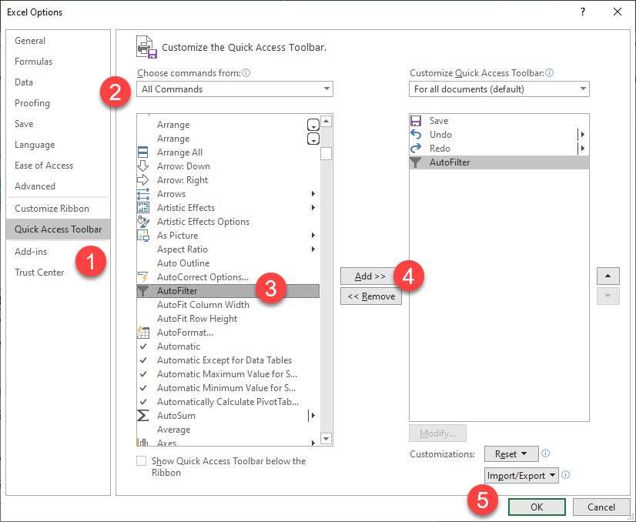Viewport: 636px width, 522px height.
Task: Click the Move Up arrow button
Action: pos(608,276)
